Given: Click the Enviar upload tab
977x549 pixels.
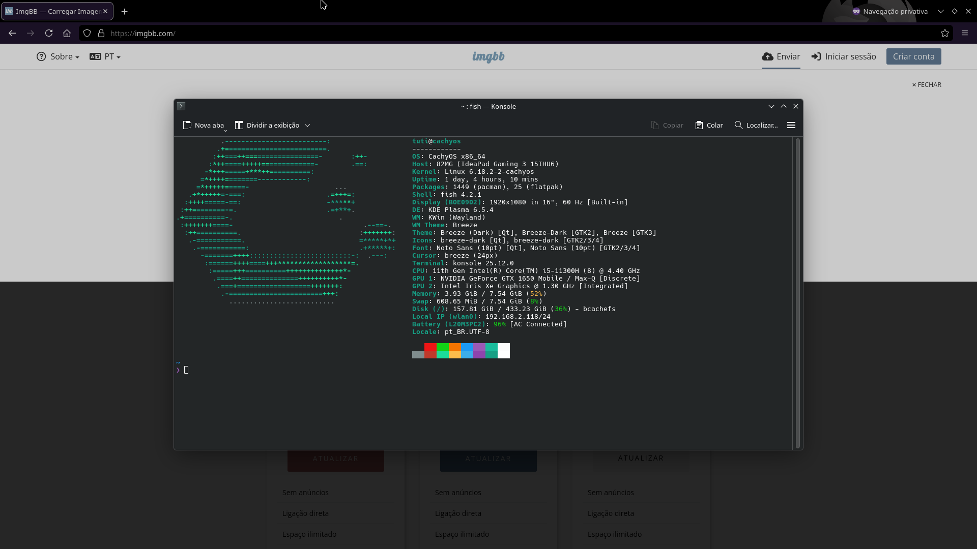Looking at the screenshot, I should tap(781, 56).
